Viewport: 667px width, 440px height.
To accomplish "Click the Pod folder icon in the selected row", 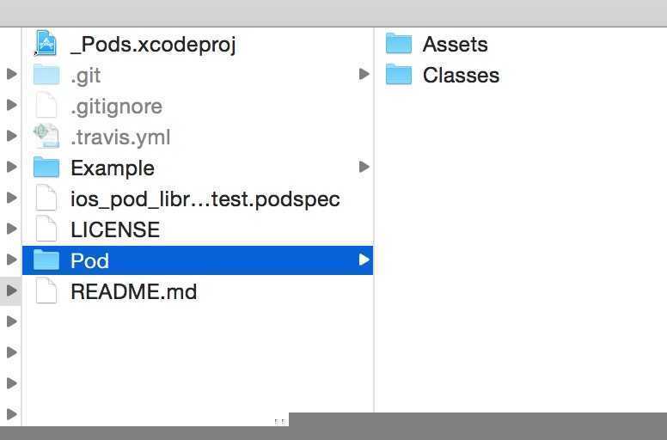I will coord(46,260).
